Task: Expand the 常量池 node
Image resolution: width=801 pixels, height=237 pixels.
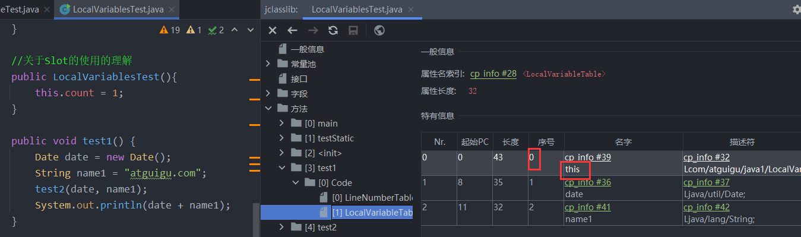Action: (268, 64)
